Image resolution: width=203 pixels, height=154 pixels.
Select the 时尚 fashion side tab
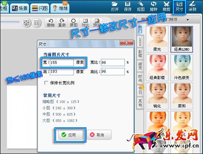[140, 78]
